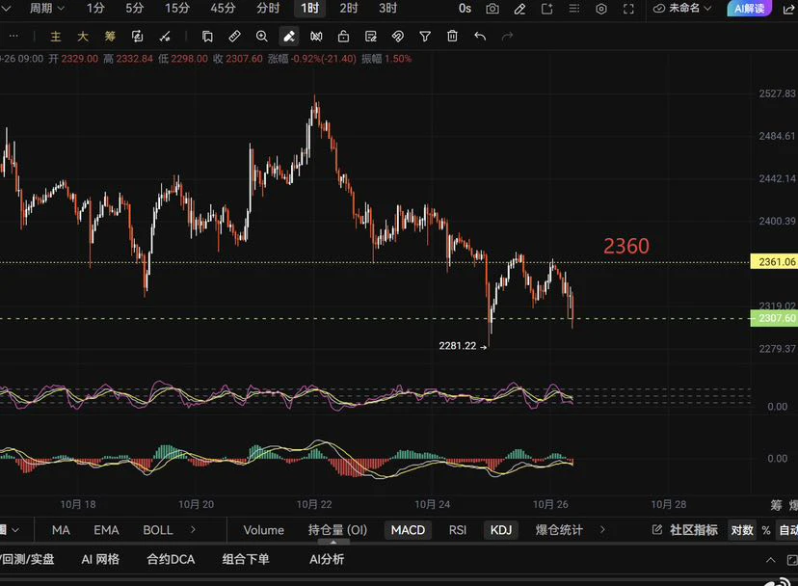Open the 未命名 layout dropdown
This screenshot has width=798, height=586.
(x=682, y=8)
